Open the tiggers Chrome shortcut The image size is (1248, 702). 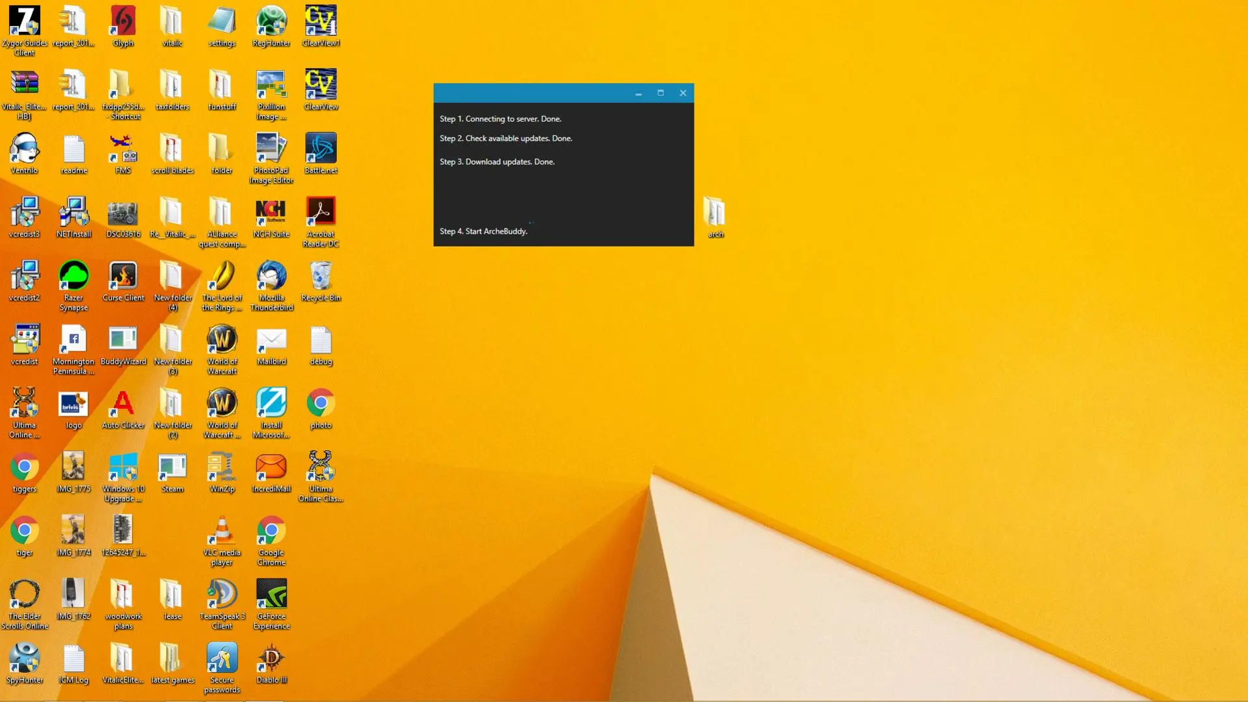coord(25,468)
